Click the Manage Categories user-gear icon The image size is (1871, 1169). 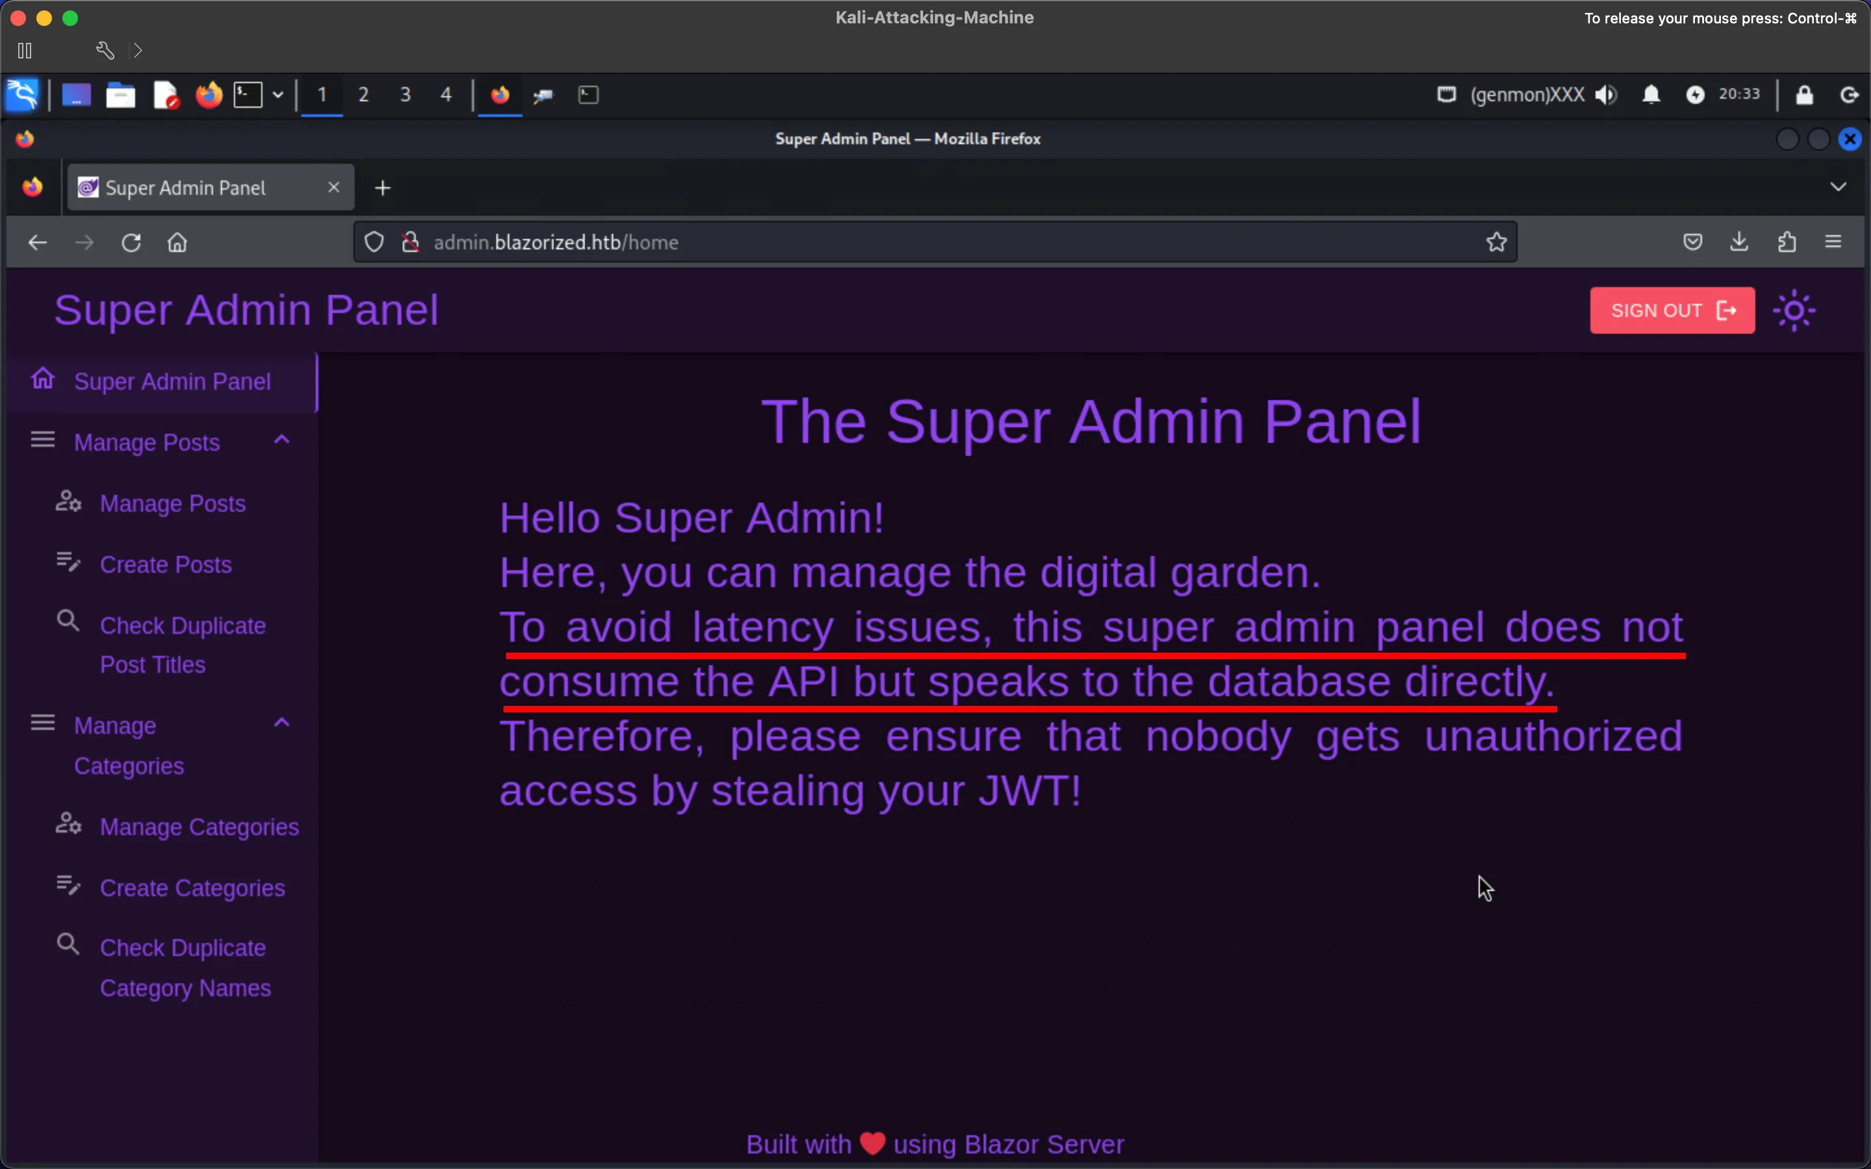point(68,824)
